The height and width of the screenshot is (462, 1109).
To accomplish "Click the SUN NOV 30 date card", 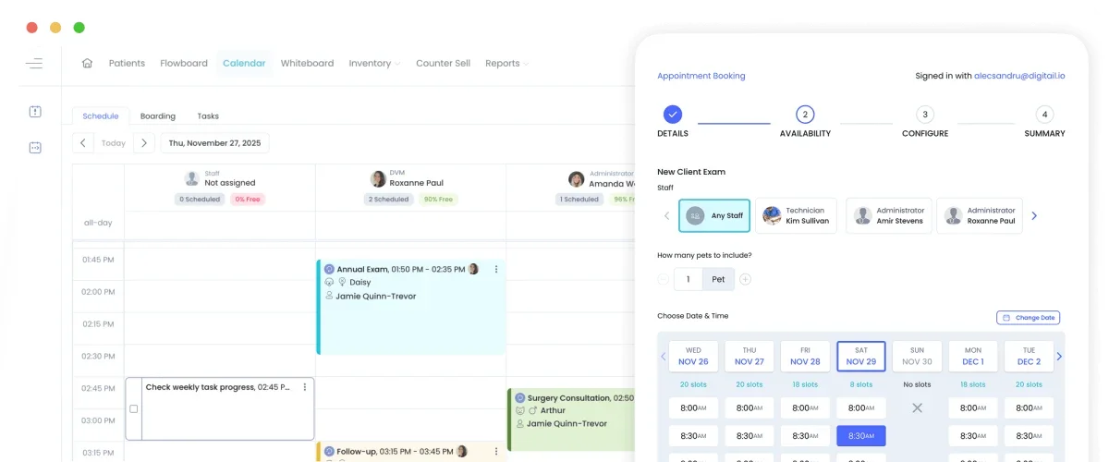I will click(x=917, y=357).
